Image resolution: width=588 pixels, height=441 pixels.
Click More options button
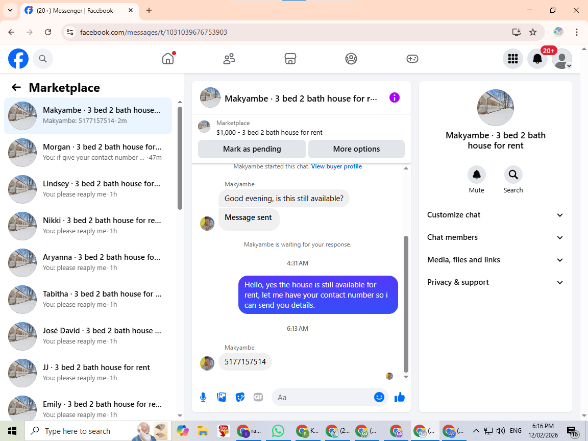point(356,149)
